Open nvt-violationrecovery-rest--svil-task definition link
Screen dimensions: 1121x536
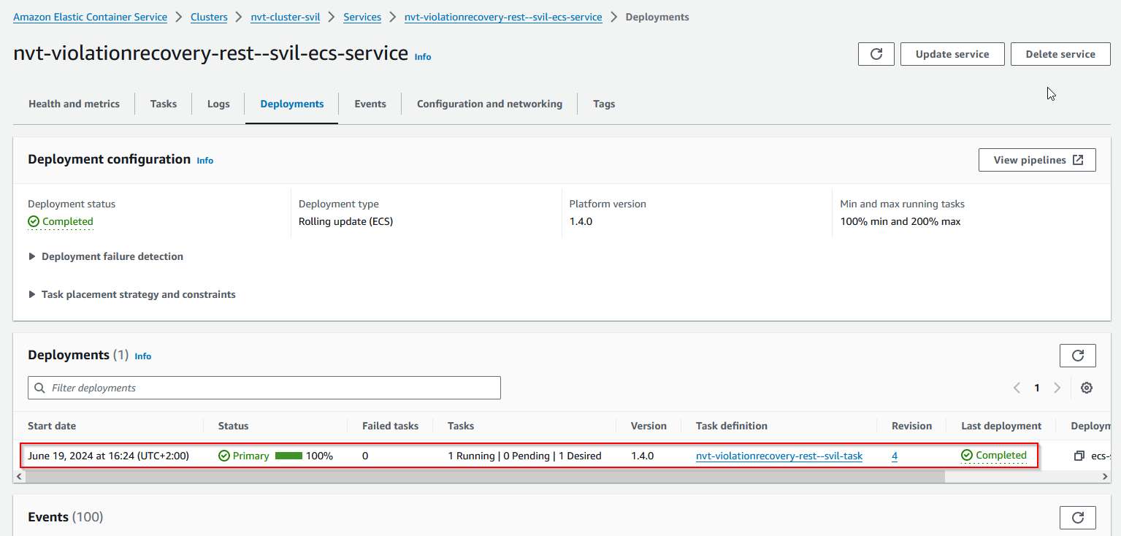pos(778,456)
